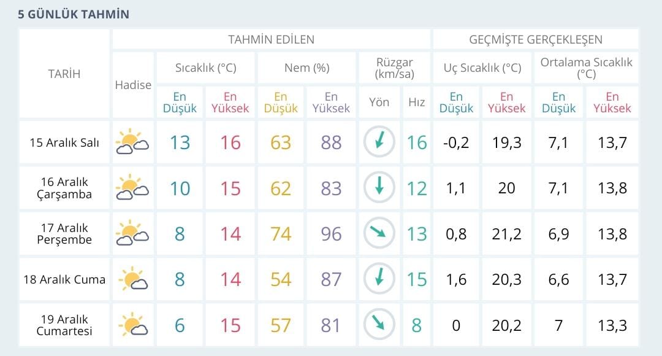Click the Rüzgar (km/sa) column header
The image size is (662, 356).
pos(394,68)
